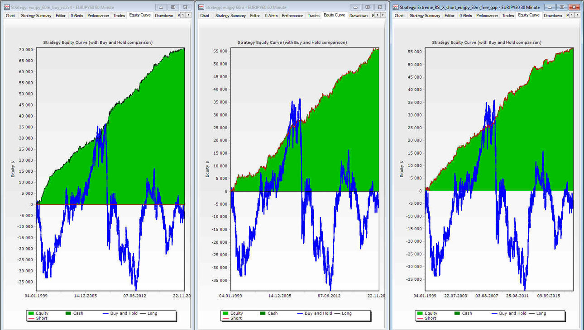584x330 pixels.
Task: Switch to Editor tab in the Extreme_RSI_X_short window
Action: pos(449,15)
